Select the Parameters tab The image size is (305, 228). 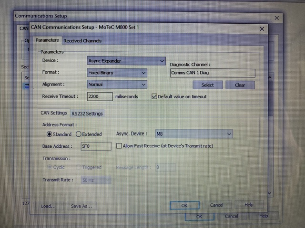point(47,40)
